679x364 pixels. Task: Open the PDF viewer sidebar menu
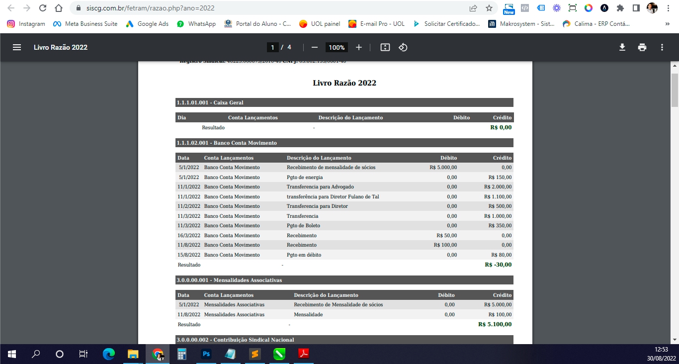[x=17, y=47]
